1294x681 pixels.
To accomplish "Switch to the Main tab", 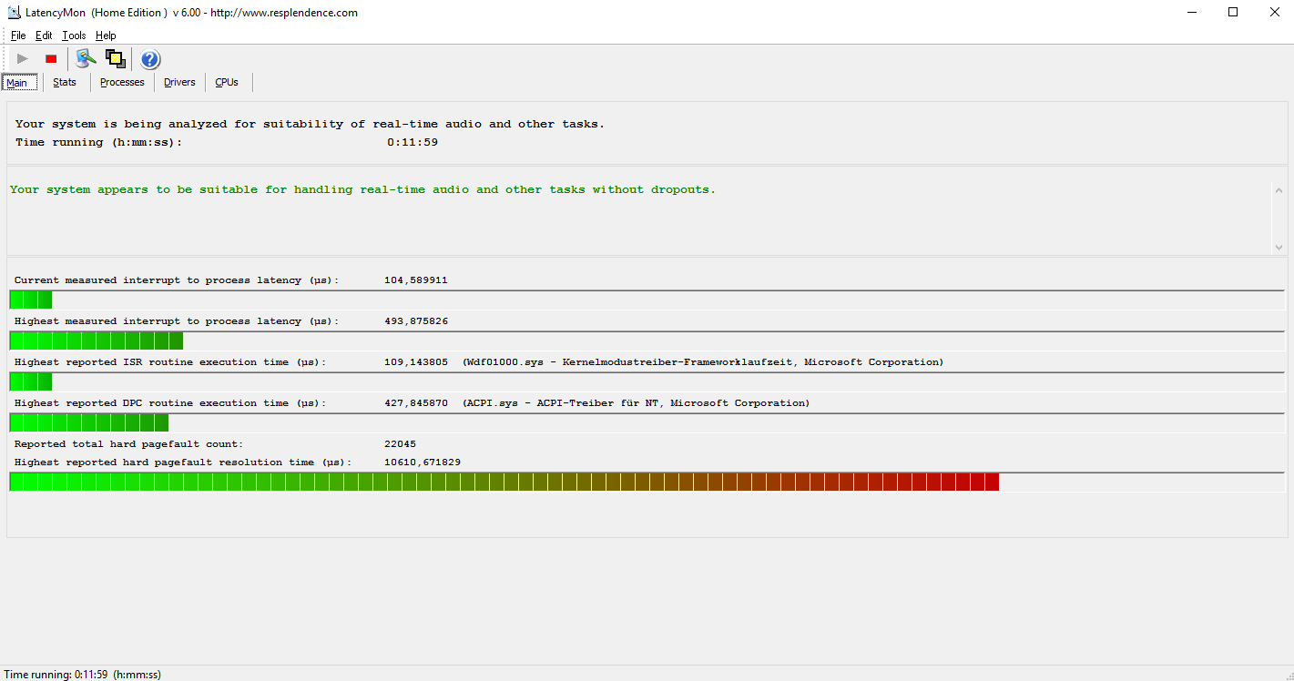I will click(x=19, y=83).
